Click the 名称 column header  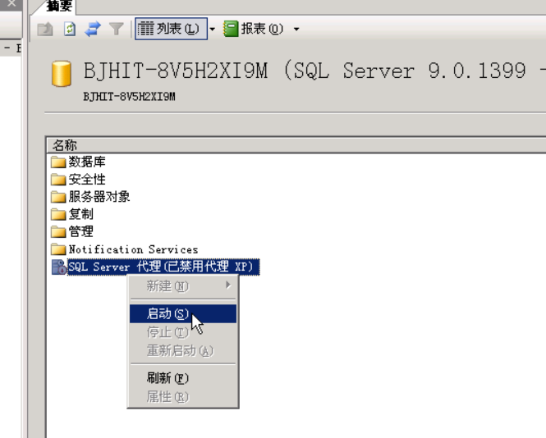(x=64, y=145)
